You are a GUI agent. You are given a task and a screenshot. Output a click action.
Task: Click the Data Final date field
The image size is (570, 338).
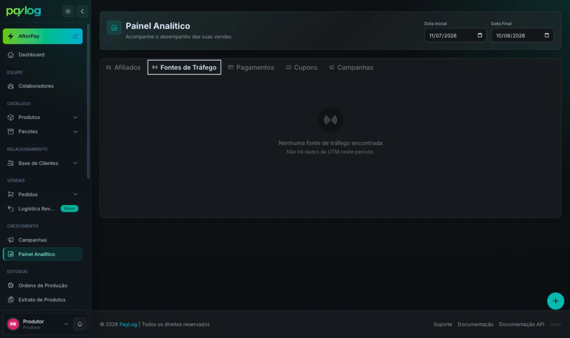tap(522, 35)
